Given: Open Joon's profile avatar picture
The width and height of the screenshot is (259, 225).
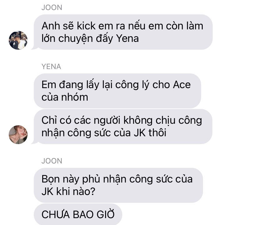Looking at the screenshot, I should [18, 40].
